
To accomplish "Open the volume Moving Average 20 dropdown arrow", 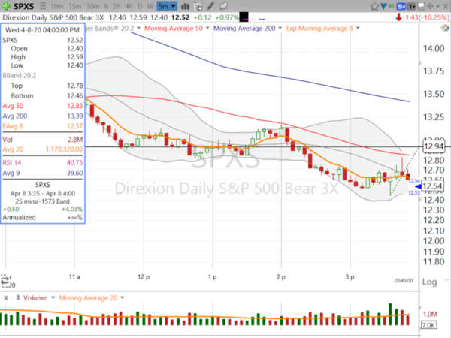I will pyautogui.click(x=123, y=297).
